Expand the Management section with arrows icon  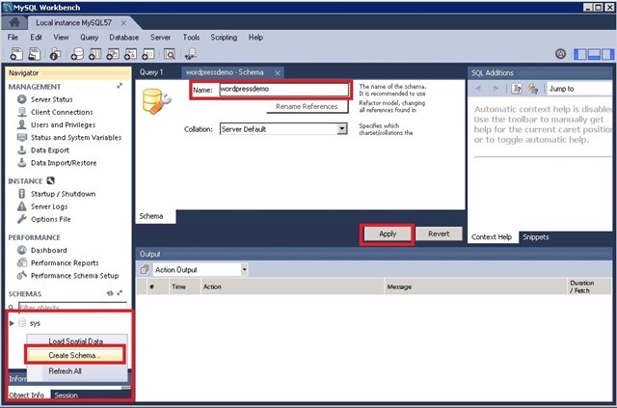pos(120,86)
